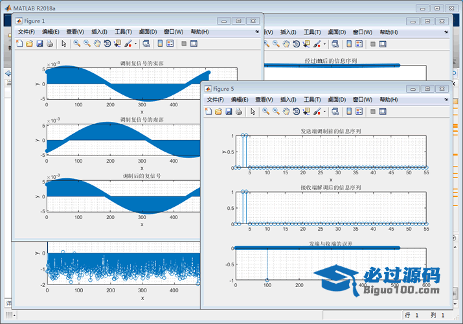Click the Save icon in Figure 1
This screenshot has width=463, height=324.
[40, 44]
